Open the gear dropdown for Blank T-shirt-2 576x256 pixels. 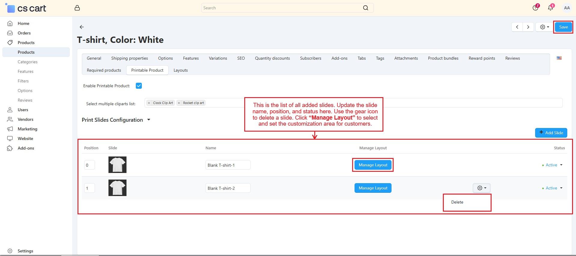pyautogui.click(x=481, y=188)
